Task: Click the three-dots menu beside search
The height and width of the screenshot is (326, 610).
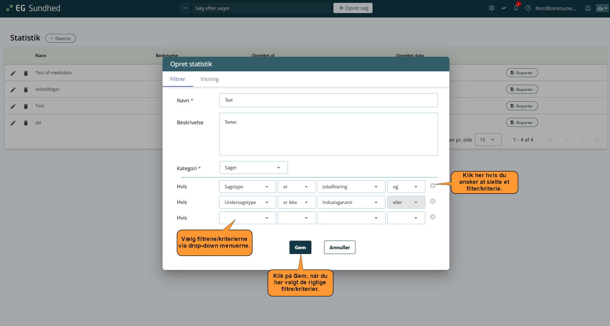Action: click(185, 8)
